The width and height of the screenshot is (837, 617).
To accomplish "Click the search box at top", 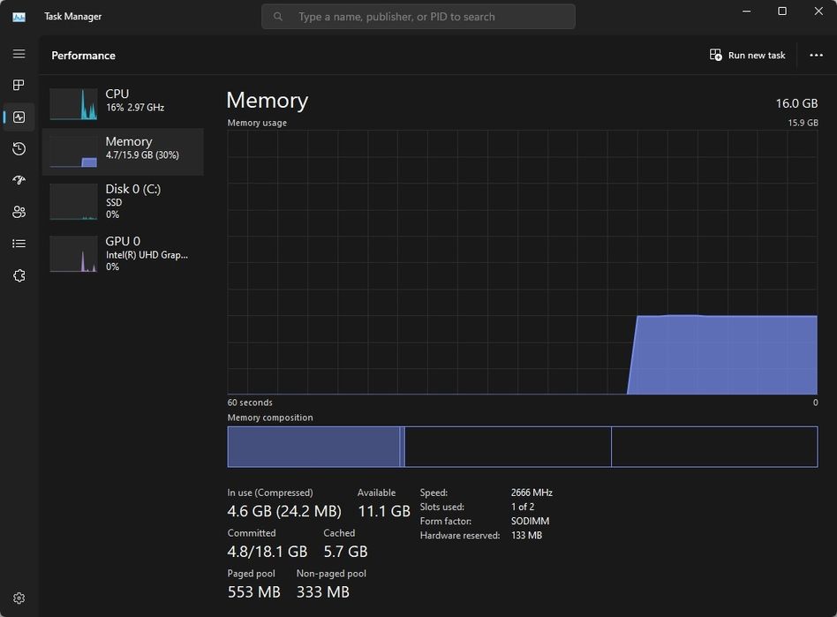I will click(x=418, y=17).
